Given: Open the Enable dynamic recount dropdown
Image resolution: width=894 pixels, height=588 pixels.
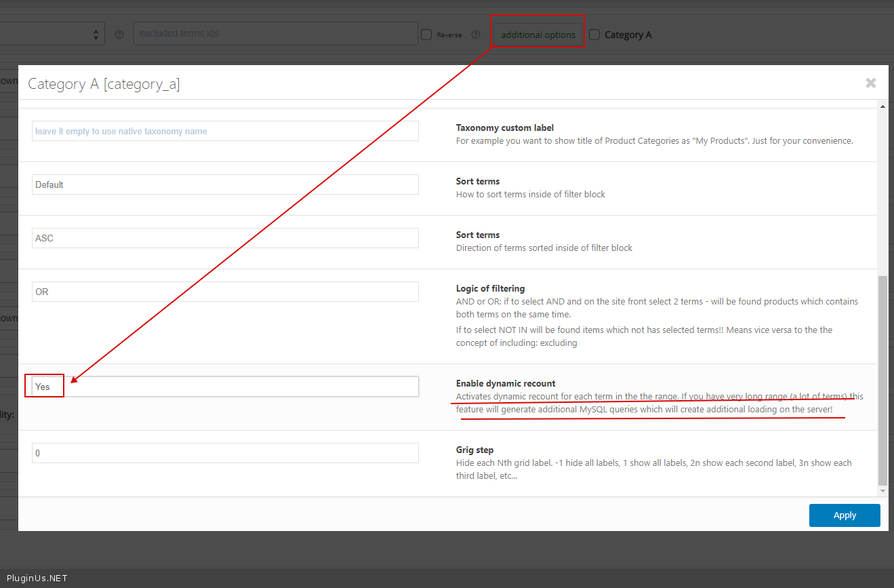Looking at the screenshot, I should click(225, 387).
